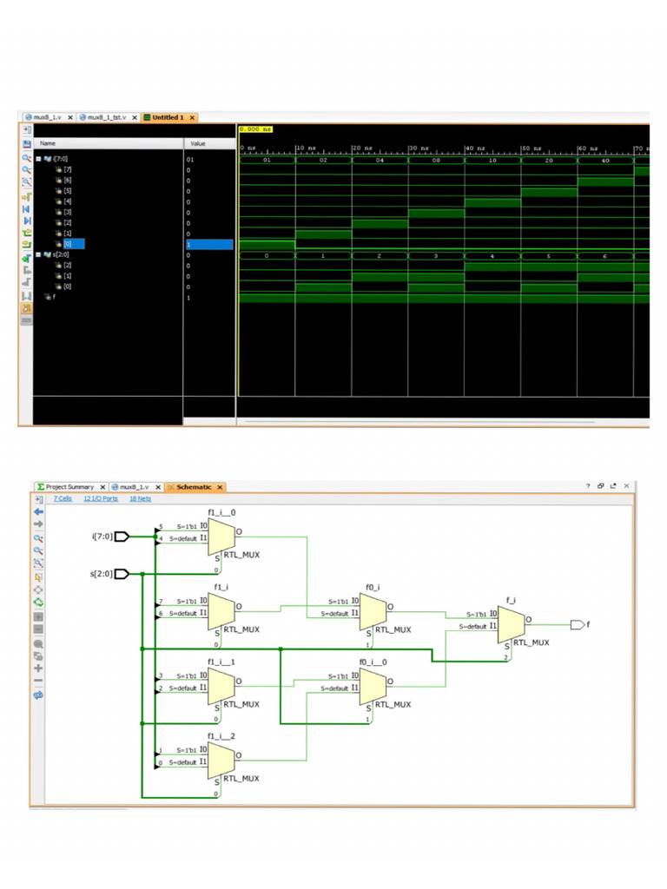The height and width of the screenshot is (889, 667).
Task: Select the Schematic tab
Action: pyautogui.click(x=194, y=487)
